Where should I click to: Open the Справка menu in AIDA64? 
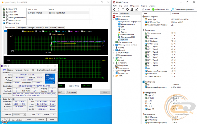click(152, 6)
